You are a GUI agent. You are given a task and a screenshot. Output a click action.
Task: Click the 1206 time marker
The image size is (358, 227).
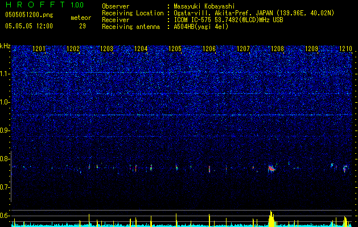point(209,49)
